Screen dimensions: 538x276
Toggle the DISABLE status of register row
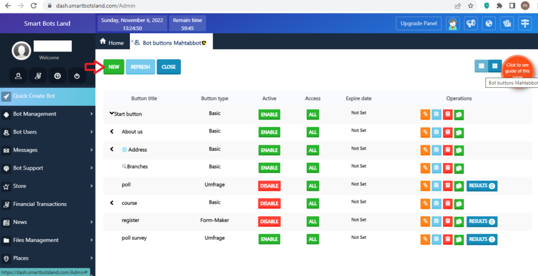(x=269, y=221)
